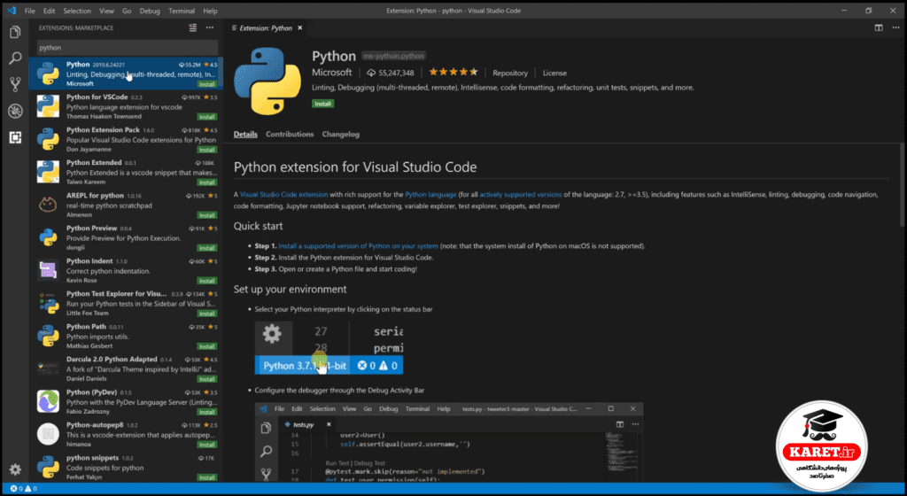Open the Repository link
The image size is (907, 496).
click(x=510, y=73)
